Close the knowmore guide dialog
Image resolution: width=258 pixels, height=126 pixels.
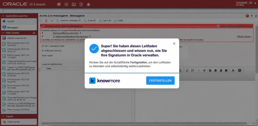tap(174, 44)
